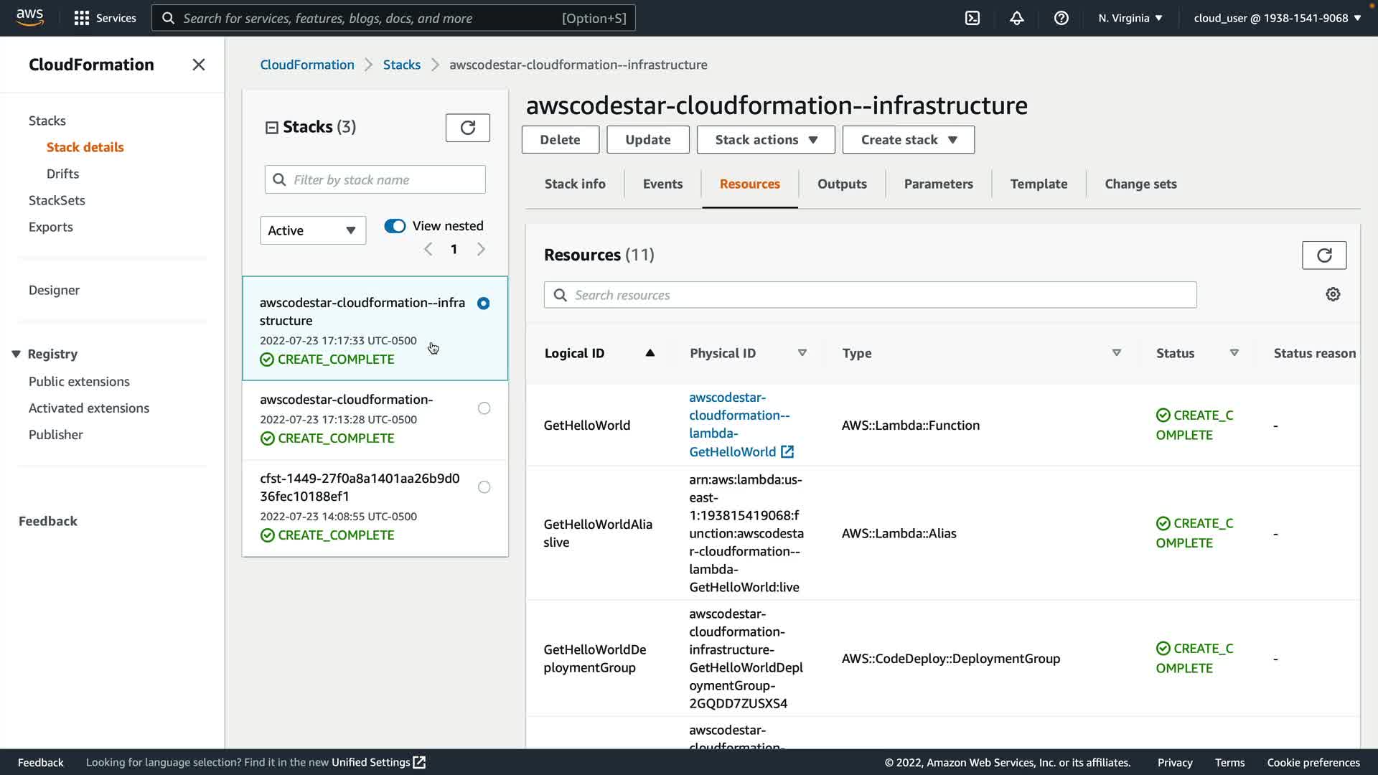
Task: Open Resources table settings gear
Action: (1333, 295)
